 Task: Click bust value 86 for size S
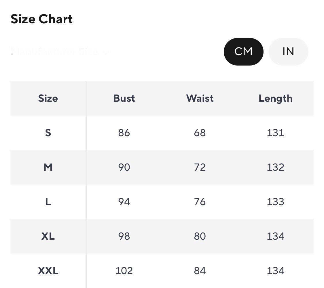[x=124, y=133]
